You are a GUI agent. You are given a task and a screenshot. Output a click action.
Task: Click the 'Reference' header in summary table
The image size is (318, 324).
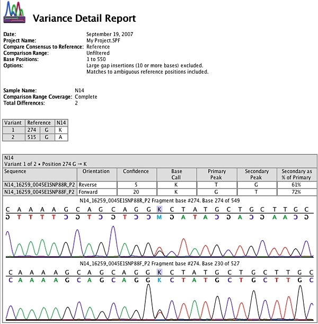click(40, 122)
